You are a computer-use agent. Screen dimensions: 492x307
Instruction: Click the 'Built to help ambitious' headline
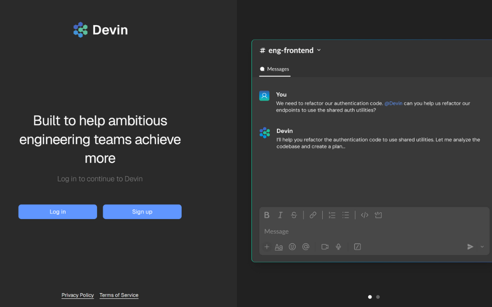100,140
